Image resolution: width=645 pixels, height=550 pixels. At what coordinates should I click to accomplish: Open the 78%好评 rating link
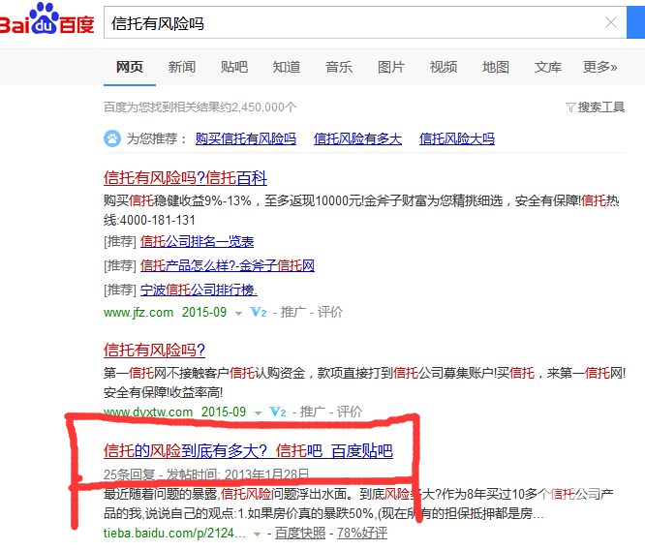click(362, 534)
